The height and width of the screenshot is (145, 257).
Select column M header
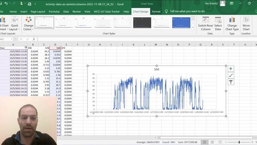click(156, 45)
